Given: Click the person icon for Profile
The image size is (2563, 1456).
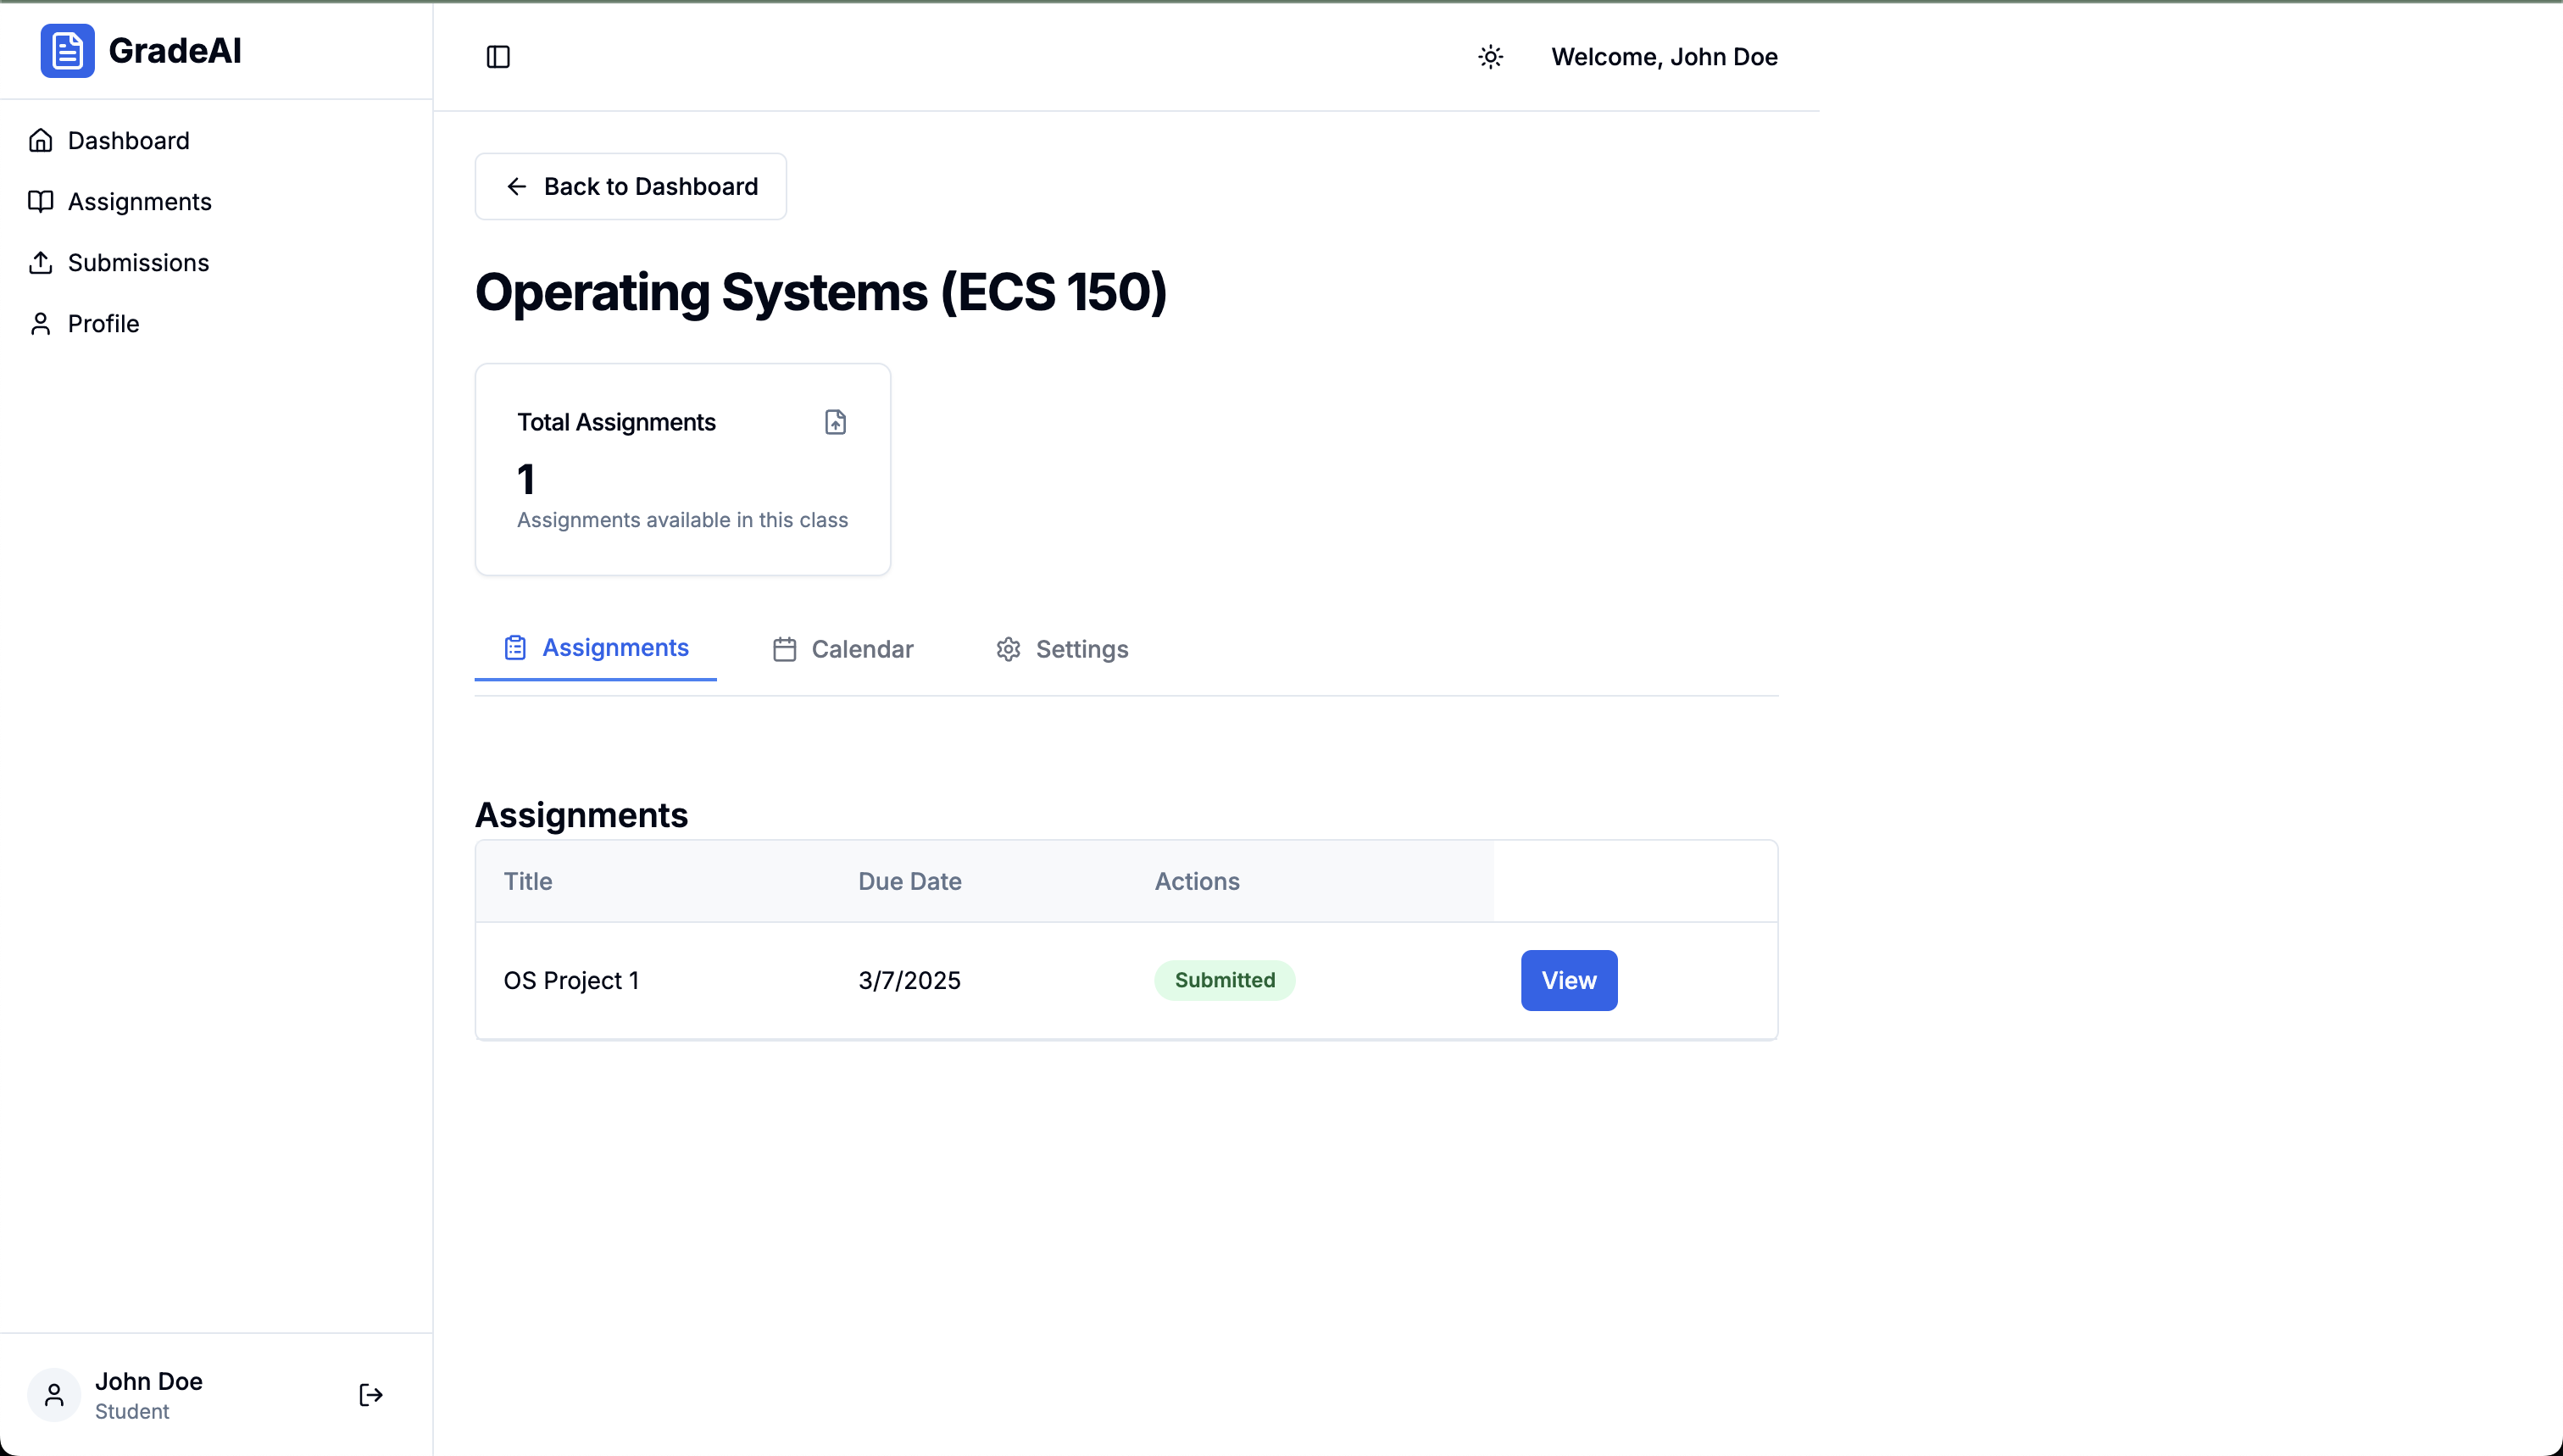Looking at the screenshot, I should point(41,324).
